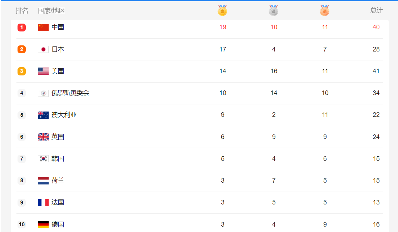This screenshot has height=232, width=398.
Task: Open the 俄罗斯奥委会 team entry
Action: (70, 93)
